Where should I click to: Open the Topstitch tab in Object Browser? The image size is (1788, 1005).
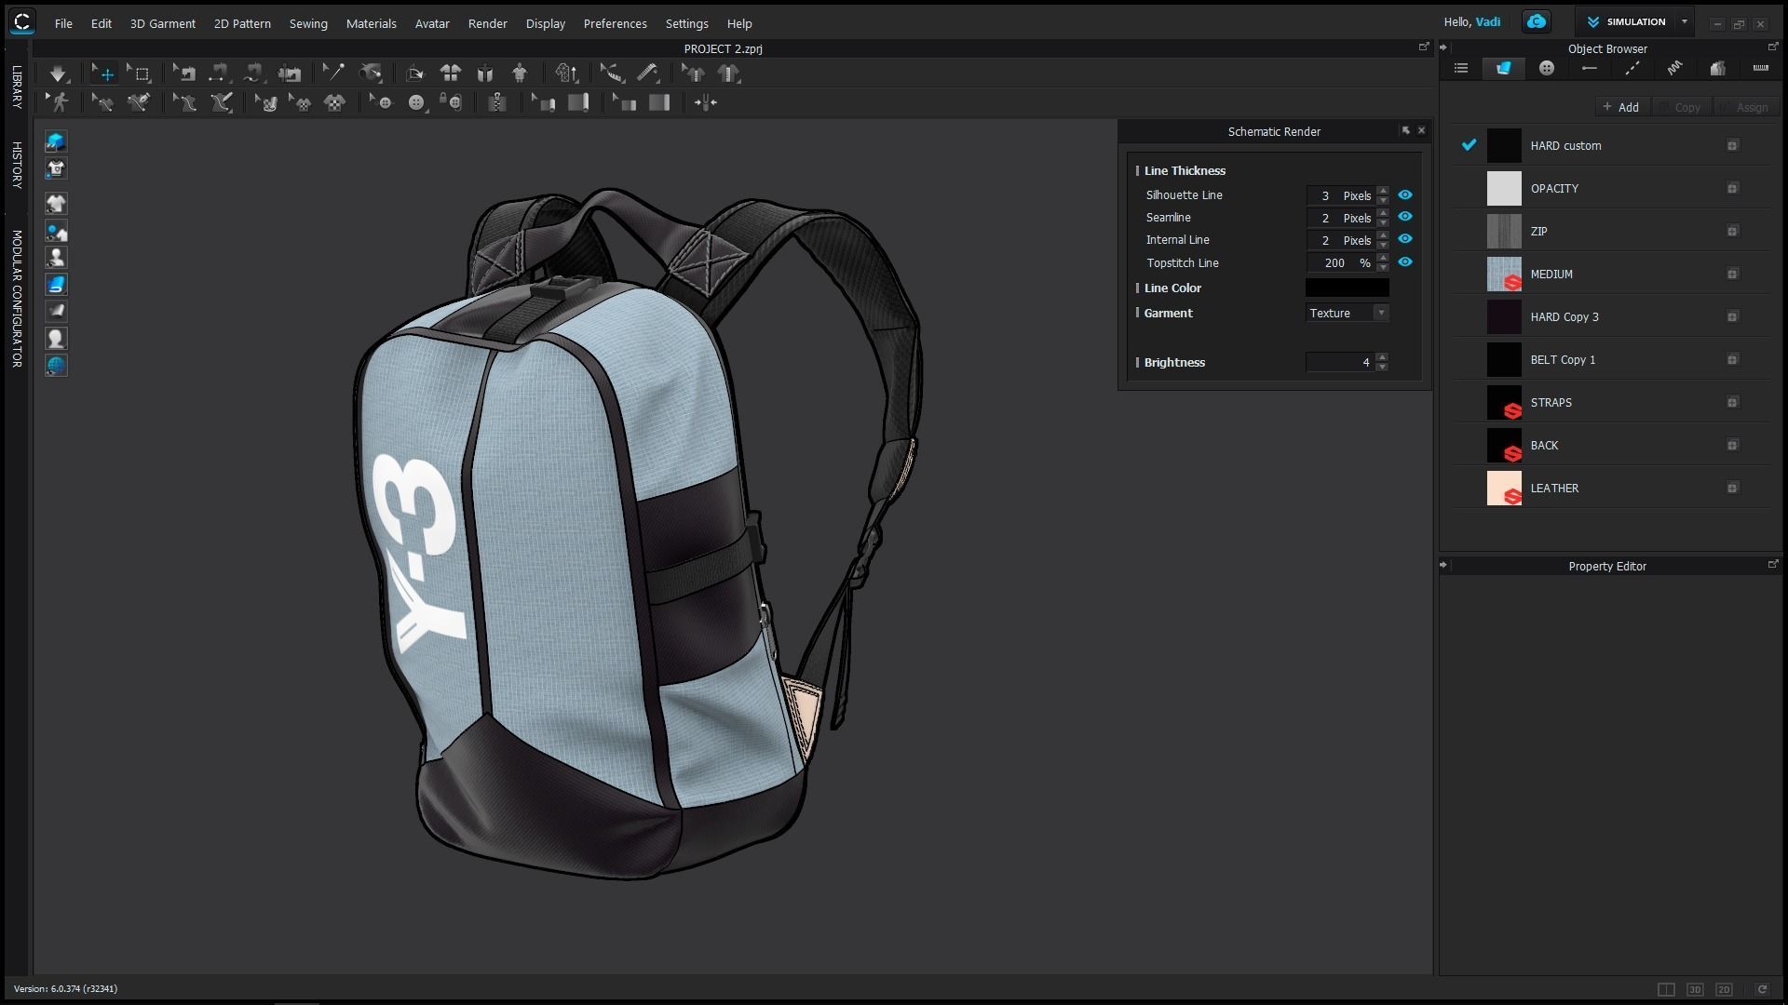coord(1632,68)
